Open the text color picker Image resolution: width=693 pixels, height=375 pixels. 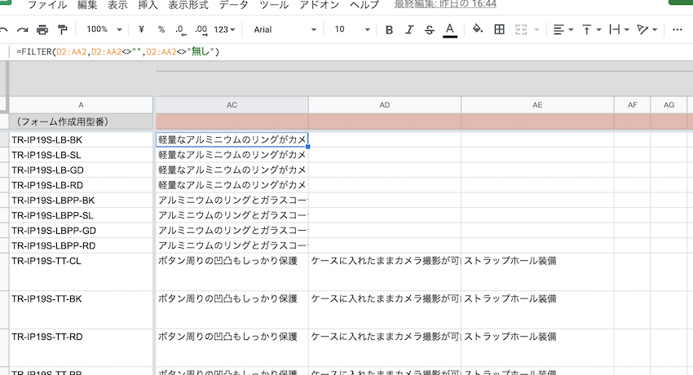coord(450,29)
